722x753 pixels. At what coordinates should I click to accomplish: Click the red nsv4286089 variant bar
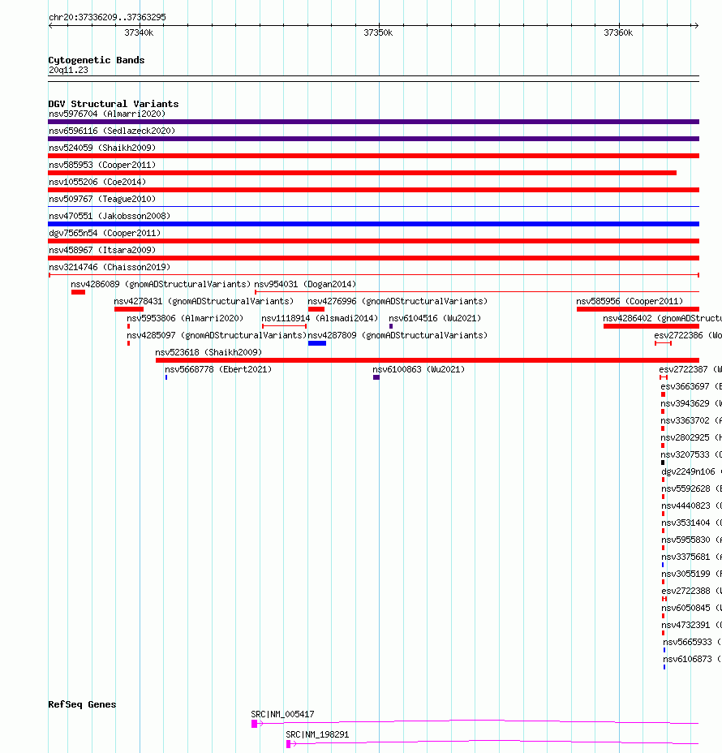(78, 292)
